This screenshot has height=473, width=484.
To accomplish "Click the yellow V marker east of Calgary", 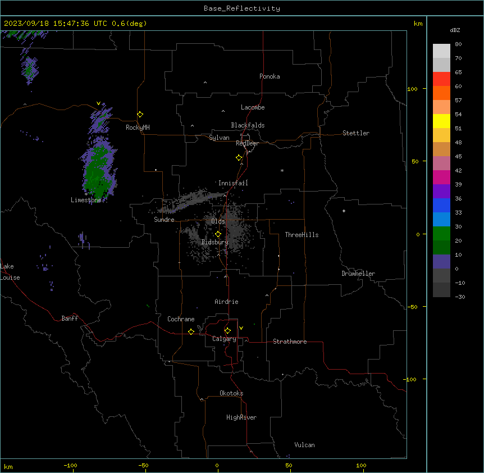I will click(241, 328).
